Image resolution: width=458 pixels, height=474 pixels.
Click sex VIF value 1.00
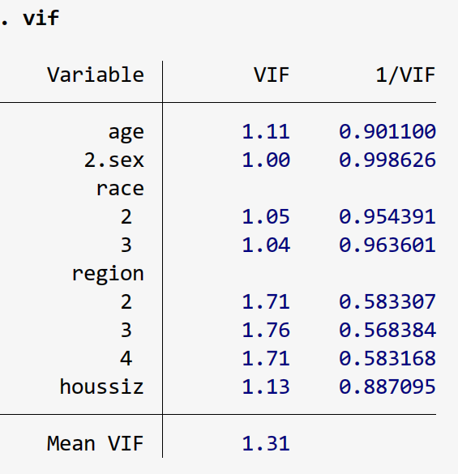click(266, 160)
